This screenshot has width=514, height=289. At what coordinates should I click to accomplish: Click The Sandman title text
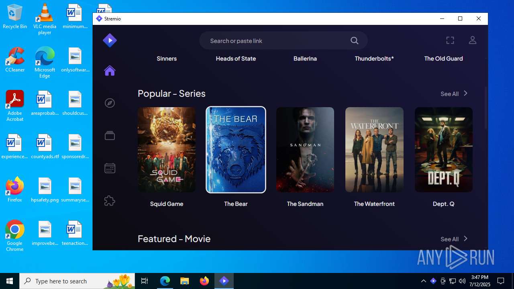pos(305,204)
